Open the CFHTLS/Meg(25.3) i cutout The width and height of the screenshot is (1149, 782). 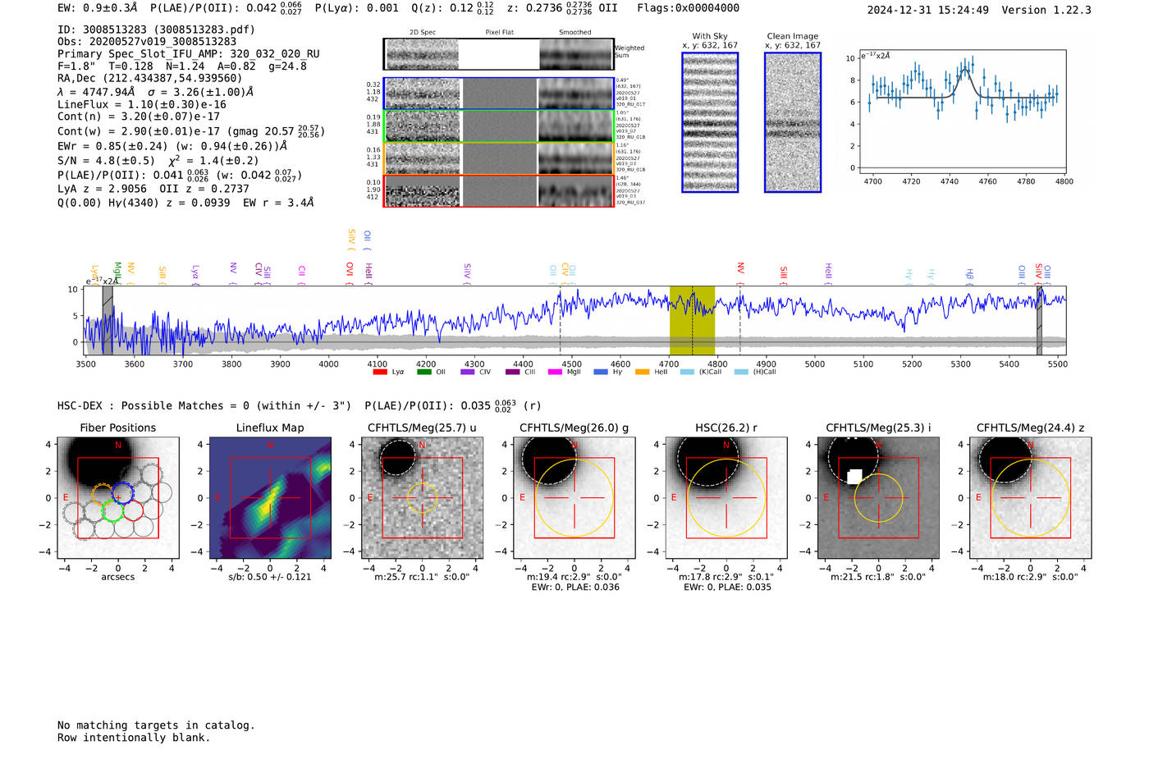[x=878, y=498]
